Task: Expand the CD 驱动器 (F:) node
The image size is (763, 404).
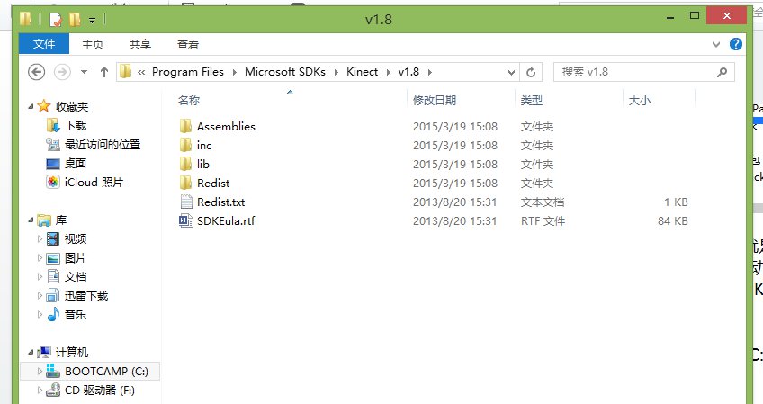Action: pos(40,391)
